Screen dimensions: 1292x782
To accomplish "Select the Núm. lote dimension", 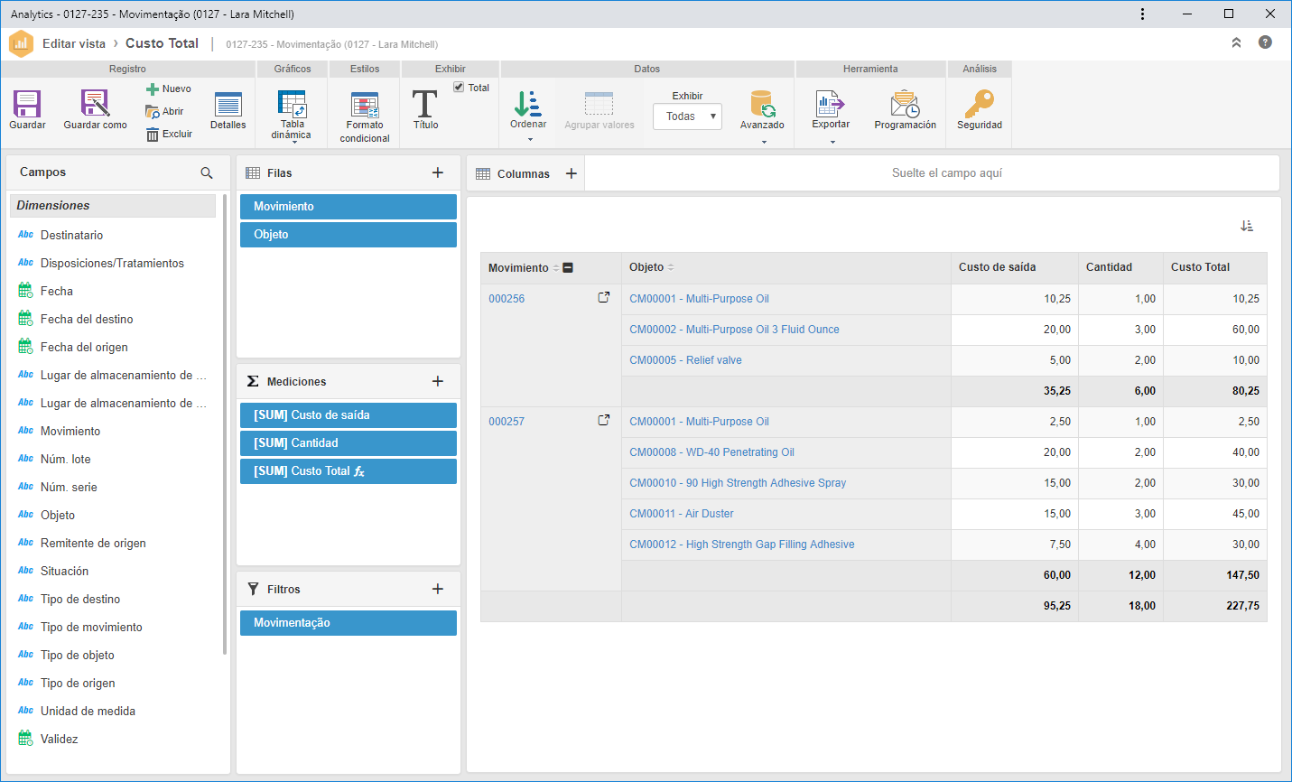I will pyautogui.click(x=65, y=459).
